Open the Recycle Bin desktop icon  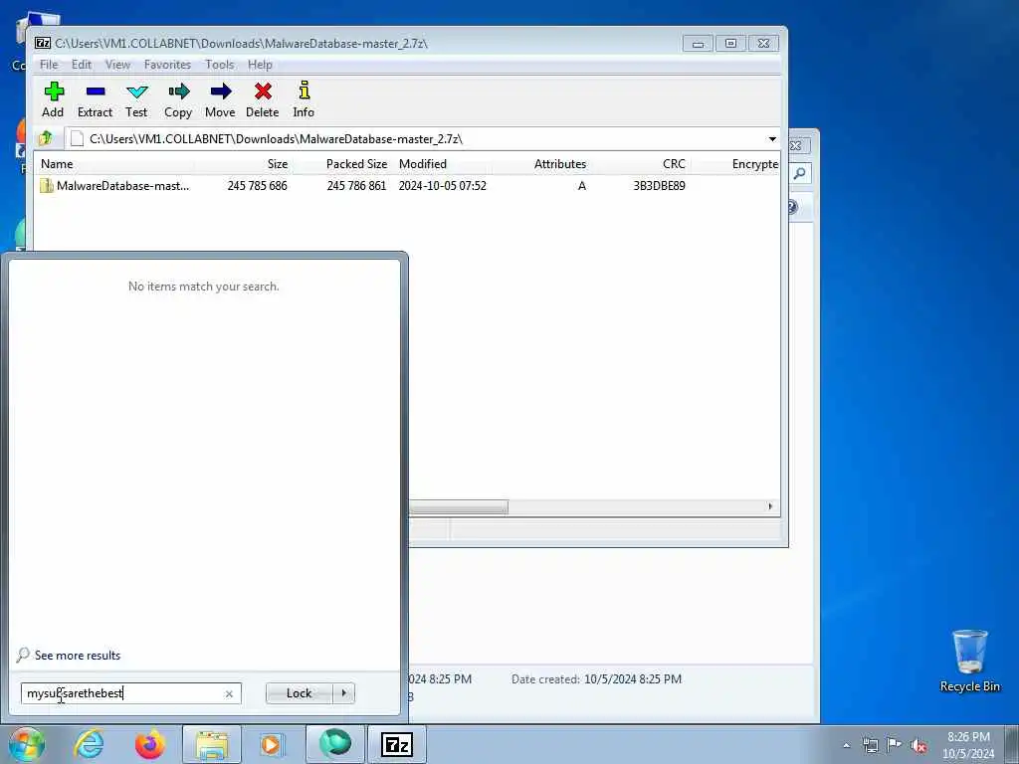pyautogui.click(x=969, y=661)
